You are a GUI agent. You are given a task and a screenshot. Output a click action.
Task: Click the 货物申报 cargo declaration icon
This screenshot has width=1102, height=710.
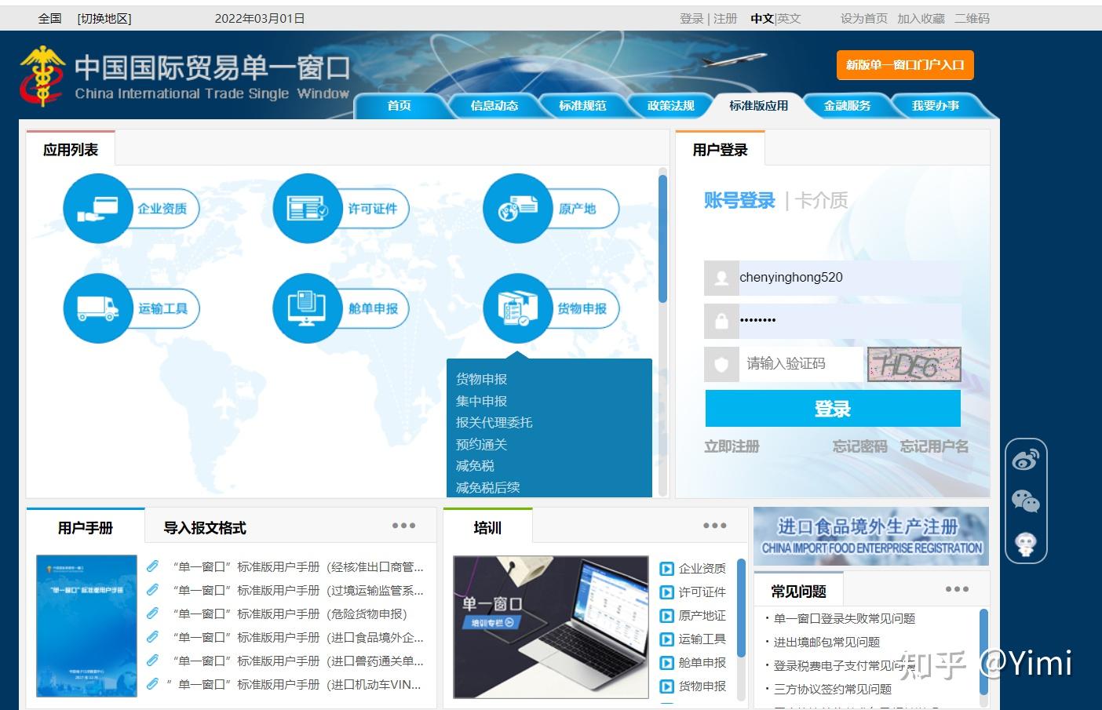point(516,308)
